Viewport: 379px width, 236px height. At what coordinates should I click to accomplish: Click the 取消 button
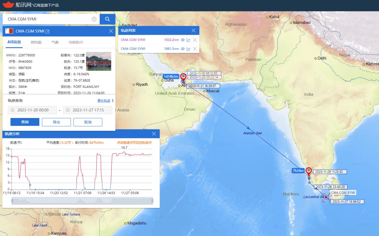pyautogui.click(x=88, y=122)
